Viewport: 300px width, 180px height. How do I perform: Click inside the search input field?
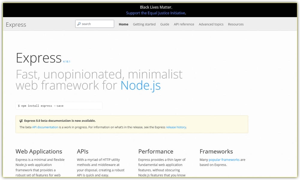(96, 23)
